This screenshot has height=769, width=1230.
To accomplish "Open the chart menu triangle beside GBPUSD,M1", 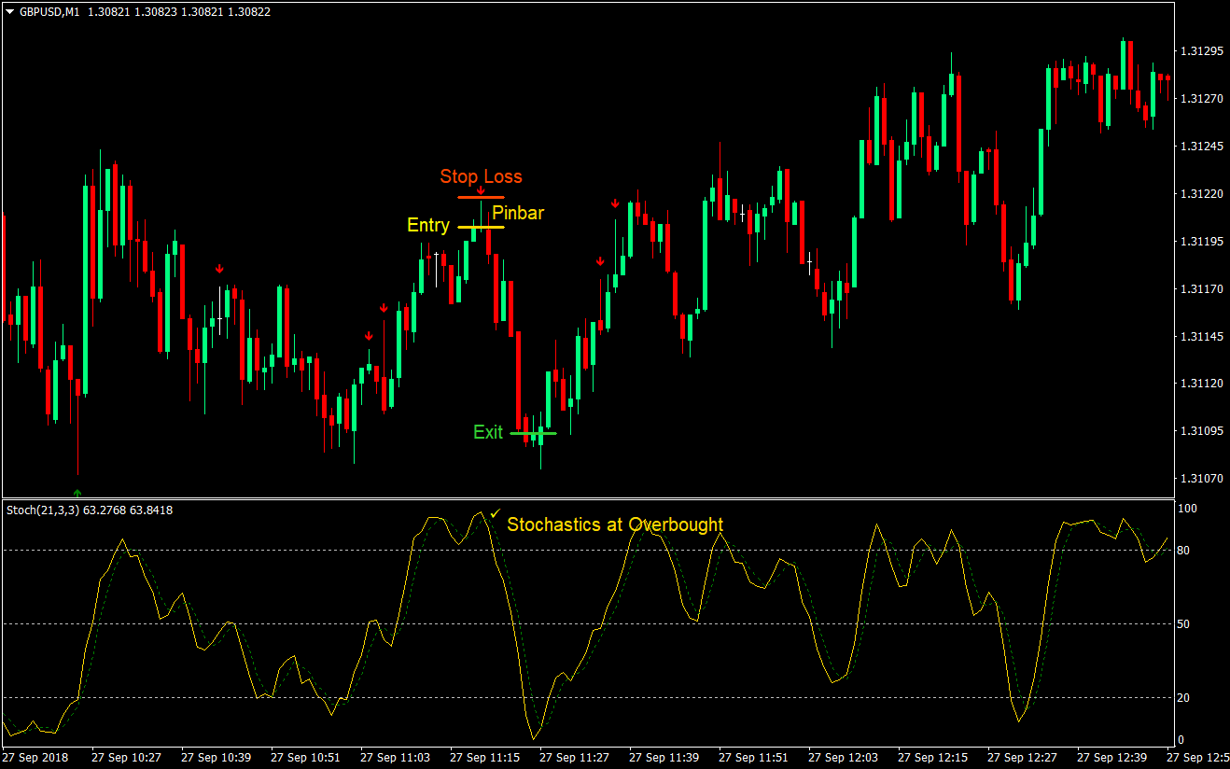I will [x=9, y=9].
